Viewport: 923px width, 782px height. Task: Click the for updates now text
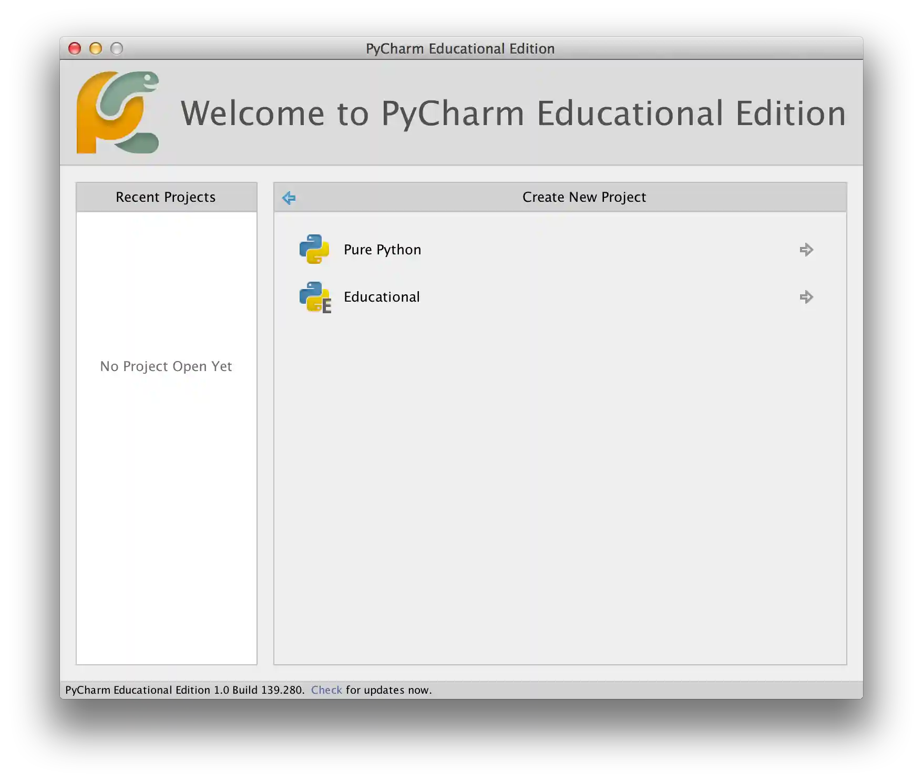[x=388, y=690]
